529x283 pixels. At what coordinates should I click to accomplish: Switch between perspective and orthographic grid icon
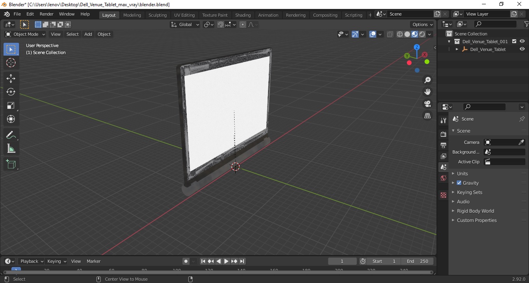427,116
